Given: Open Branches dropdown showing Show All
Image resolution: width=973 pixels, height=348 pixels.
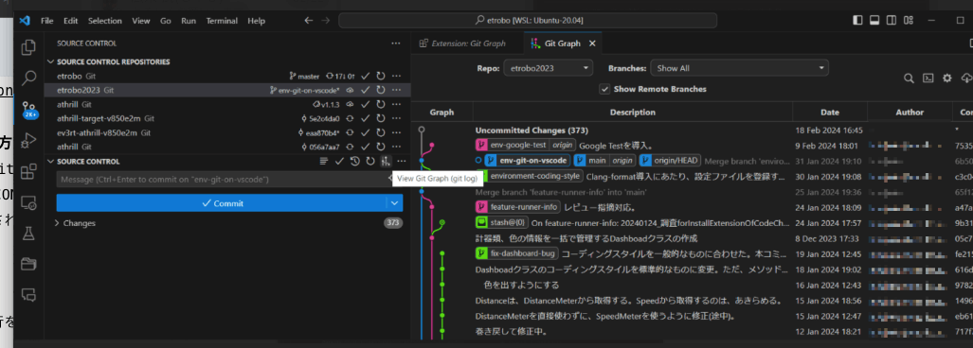Looking at the screenshot, I should [x=740, y=68].
